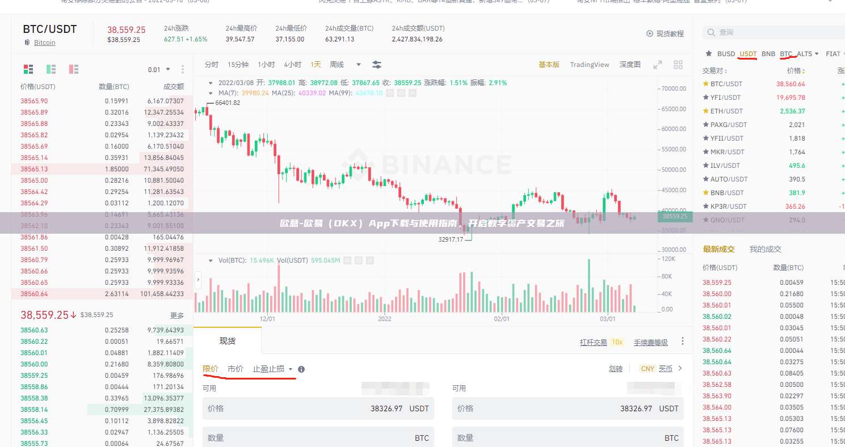Open the order book options menu
This screenshot has width=845, height=447.
pos(183,69)
